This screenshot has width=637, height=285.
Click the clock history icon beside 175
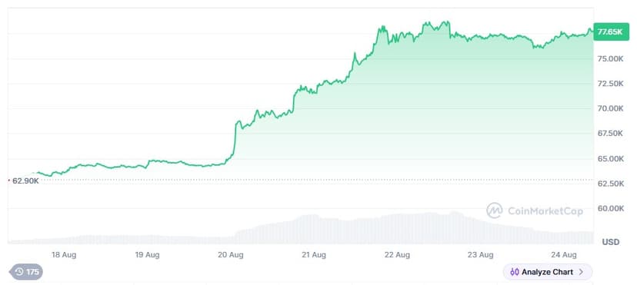point(18,272)
